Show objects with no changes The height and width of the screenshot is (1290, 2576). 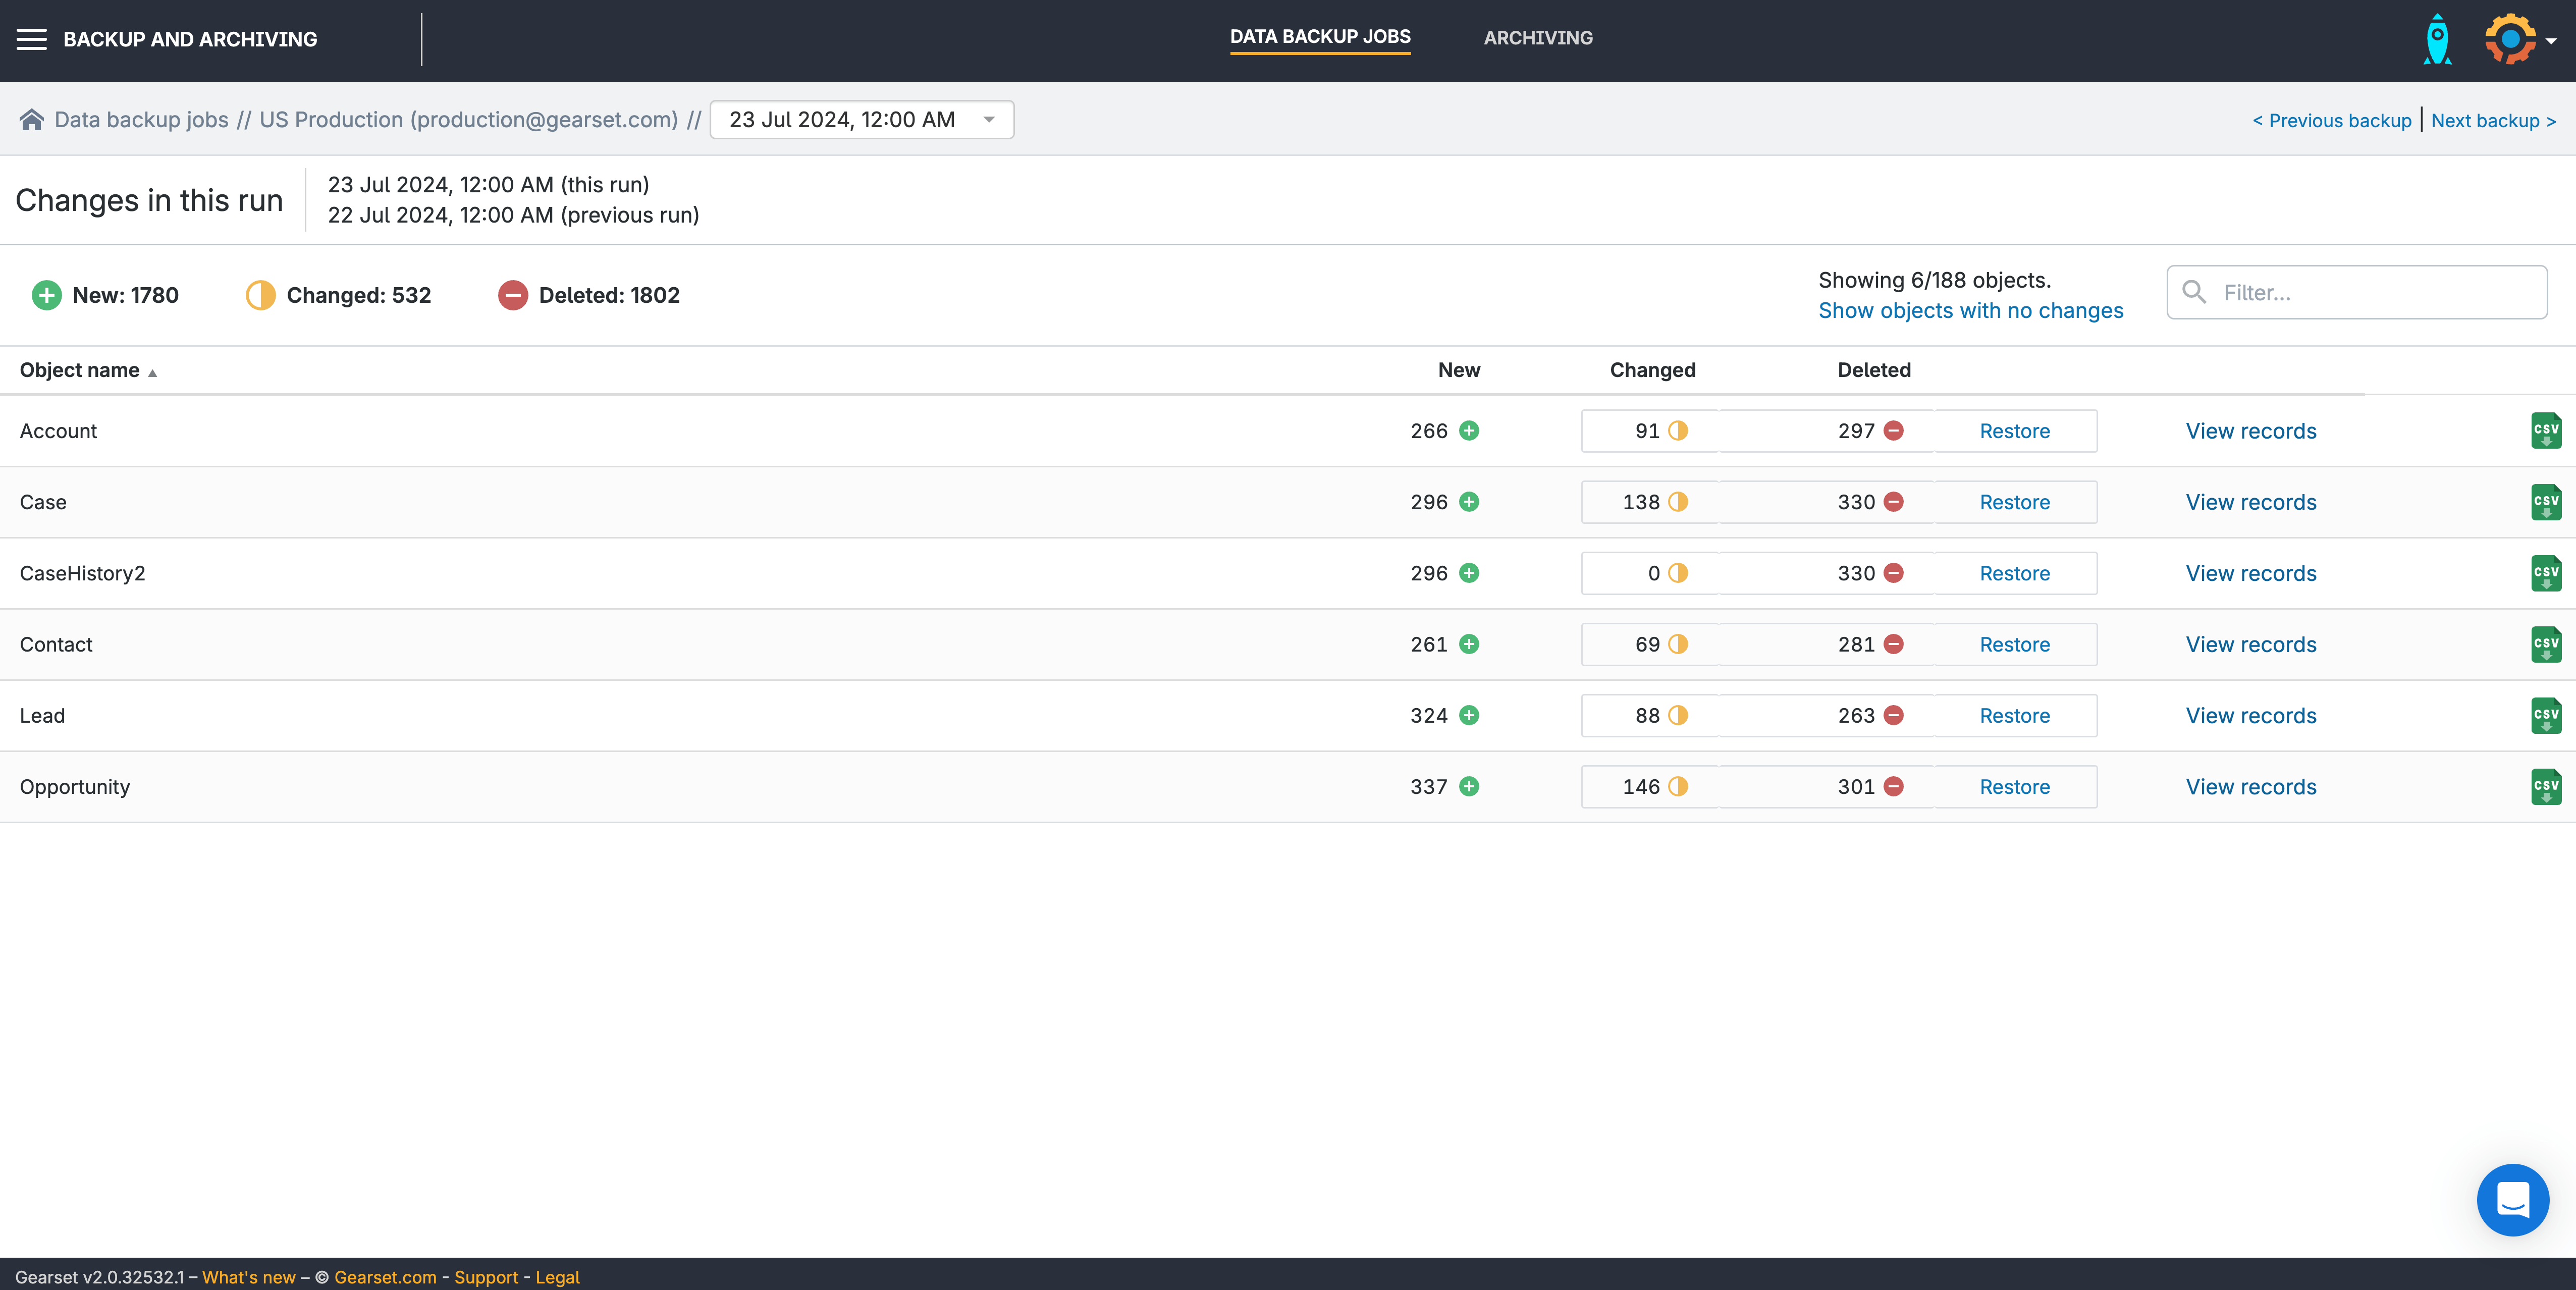[1970, 311]
